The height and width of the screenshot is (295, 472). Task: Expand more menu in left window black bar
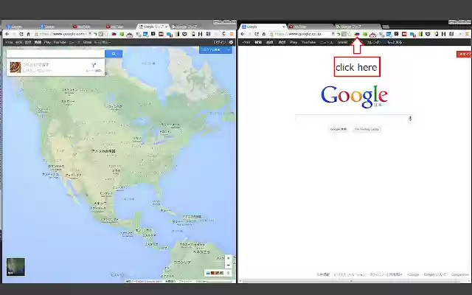pos(102,43)
